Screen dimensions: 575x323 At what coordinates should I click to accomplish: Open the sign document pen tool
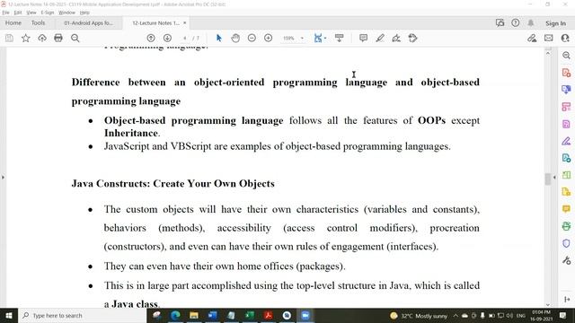click(396, 38)
